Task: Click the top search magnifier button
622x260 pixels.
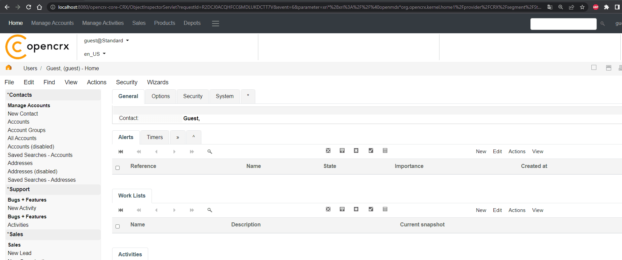Action: [602, 24]
